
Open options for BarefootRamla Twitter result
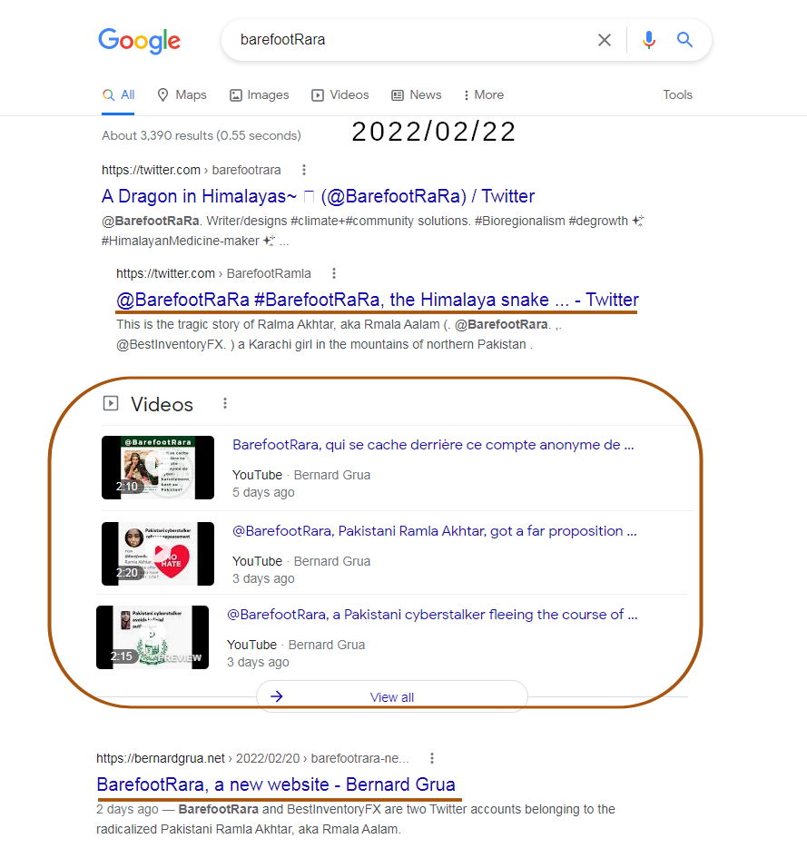[334, 273]
